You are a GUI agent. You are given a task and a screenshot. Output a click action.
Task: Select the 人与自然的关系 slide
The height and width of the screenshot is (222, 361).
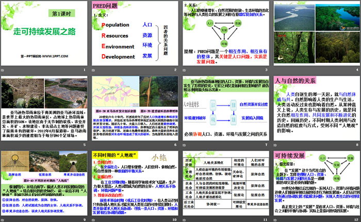coord(316,107)
